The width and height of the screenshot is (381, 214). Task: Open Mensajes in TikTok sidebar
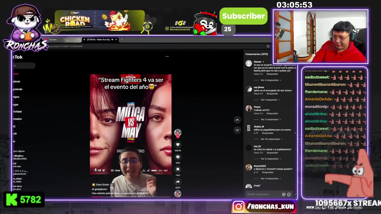click(17, 119)
